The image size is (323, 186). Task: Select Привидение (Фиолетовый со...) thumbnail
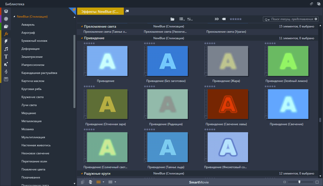228,147
